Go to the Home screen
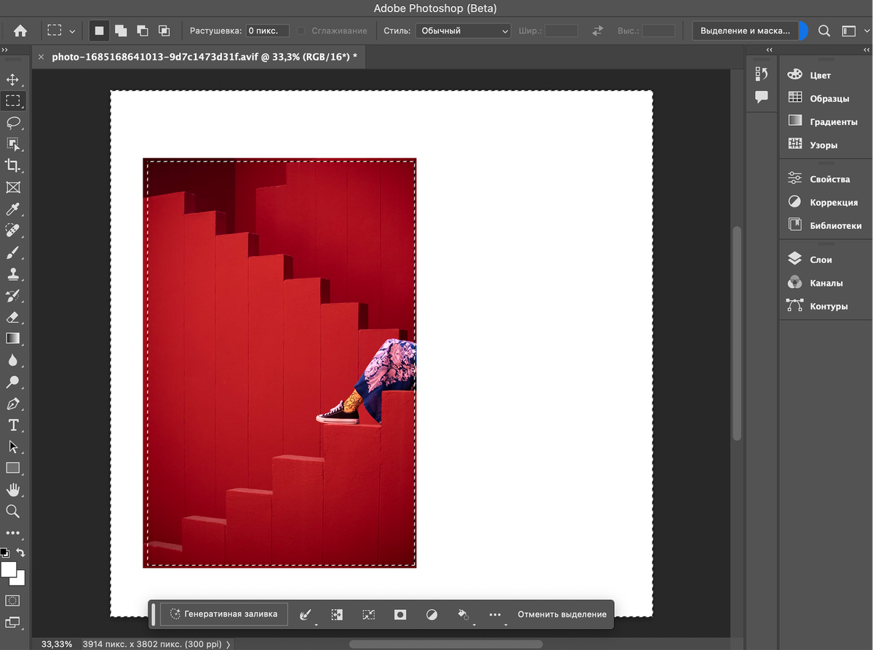 20,31
